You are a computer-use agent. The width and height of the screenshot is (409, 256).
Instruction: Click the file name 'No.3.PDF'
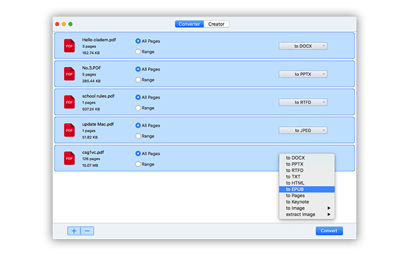[91, 68]
